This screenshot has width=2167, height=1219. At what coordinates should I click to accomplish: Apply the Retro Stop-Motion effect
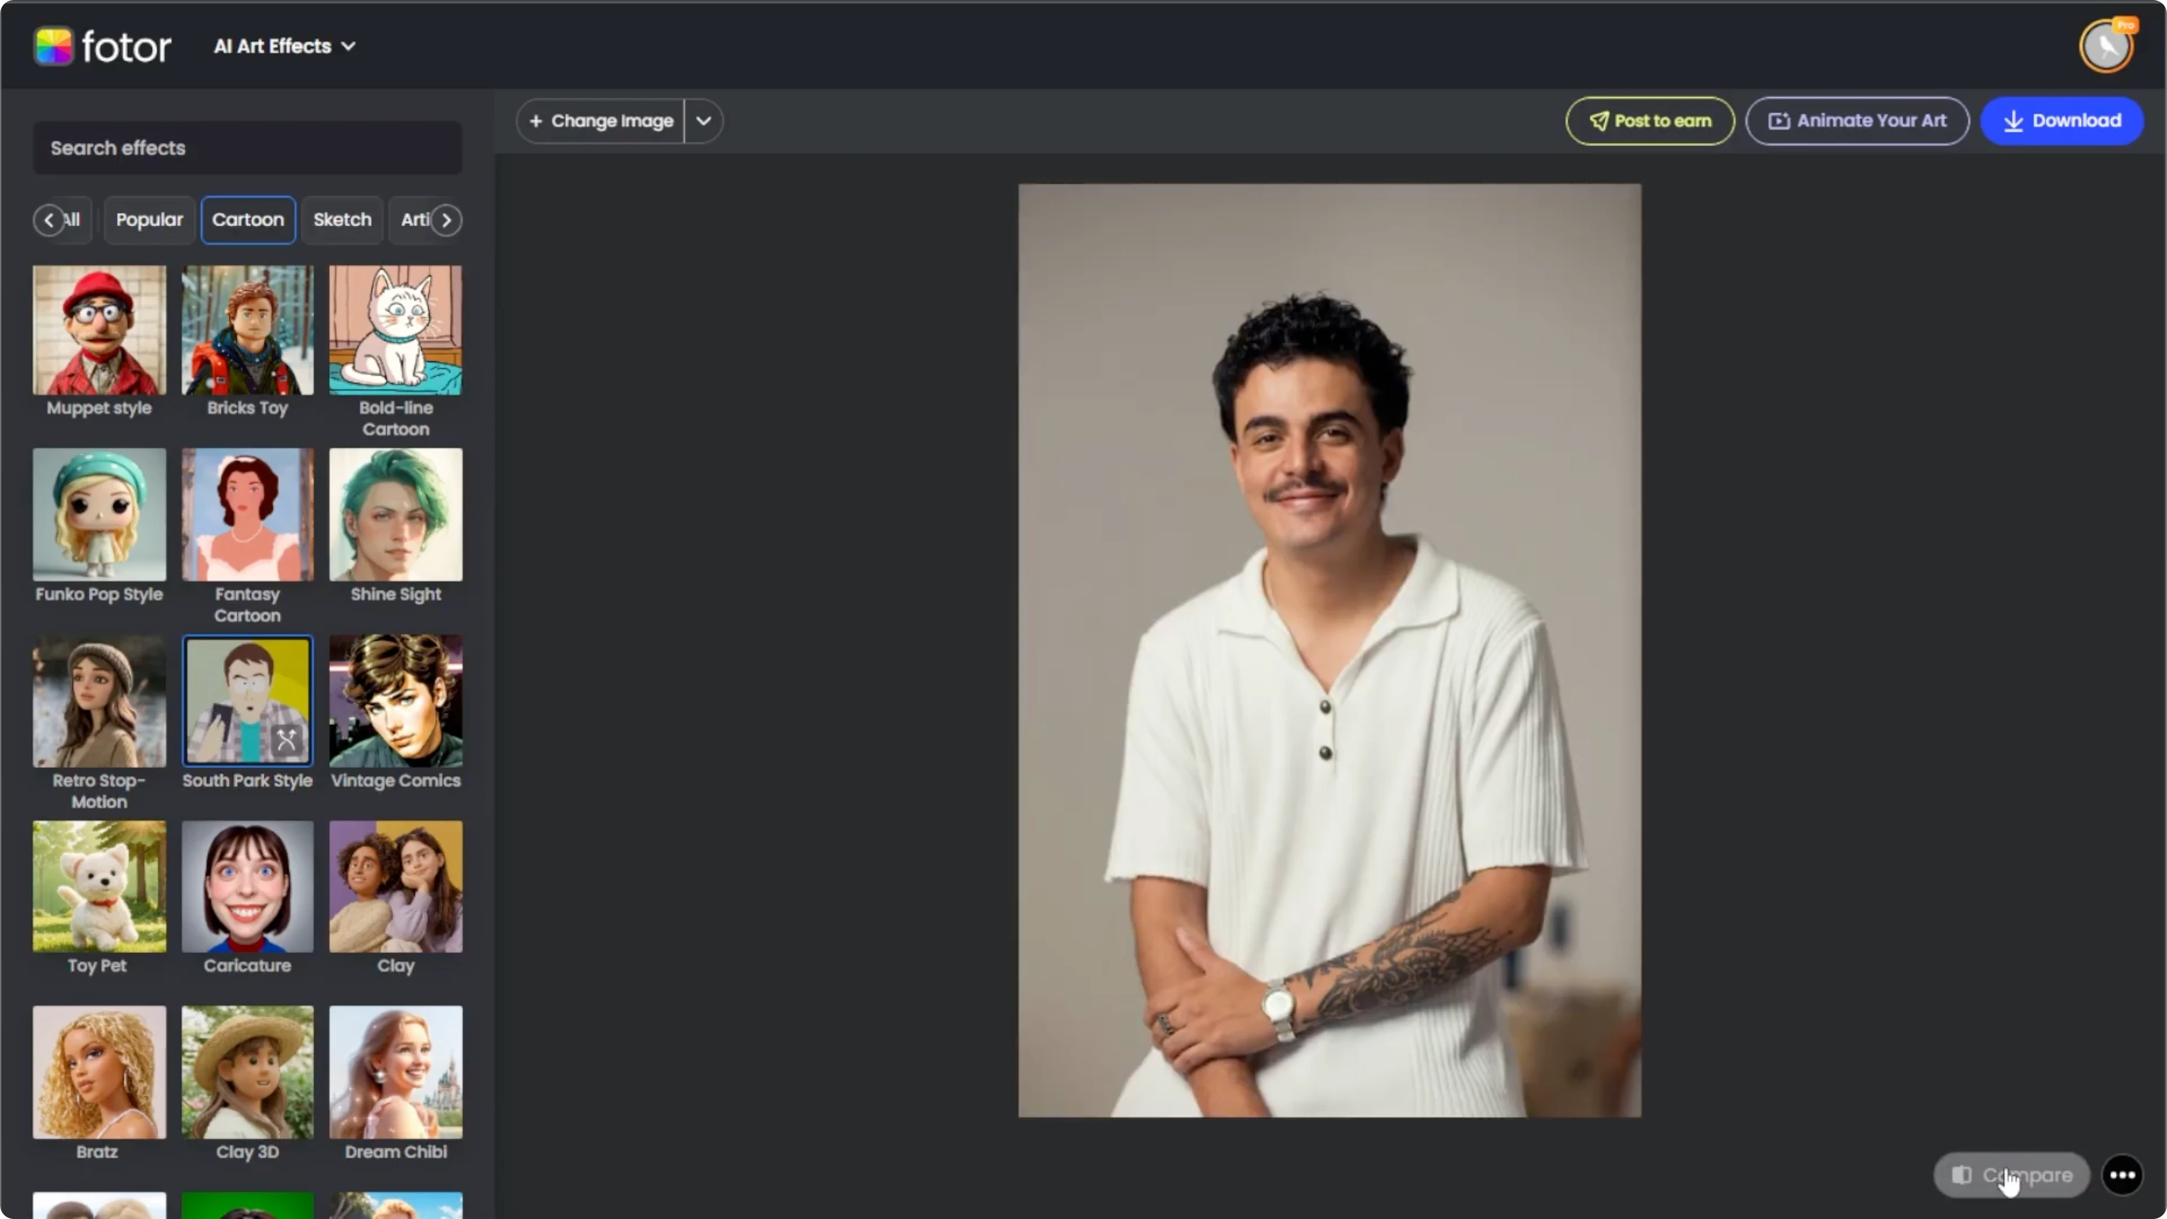point(100,701)
